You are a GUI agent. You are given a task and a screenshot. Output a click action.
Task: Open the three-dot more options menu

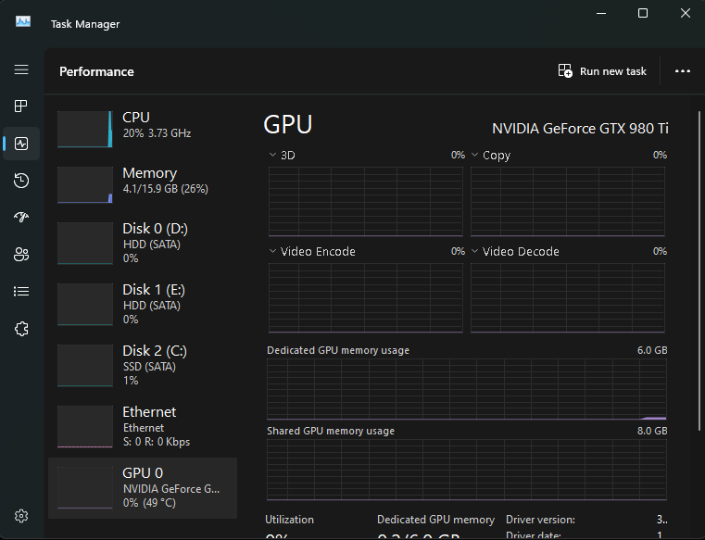683,71
